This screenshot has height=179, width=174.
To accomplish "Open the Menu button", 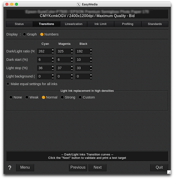I will tap(25, 167).
